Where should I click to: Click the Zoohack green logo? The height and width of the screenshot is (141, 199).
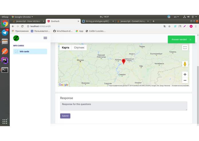pos(16,38)
